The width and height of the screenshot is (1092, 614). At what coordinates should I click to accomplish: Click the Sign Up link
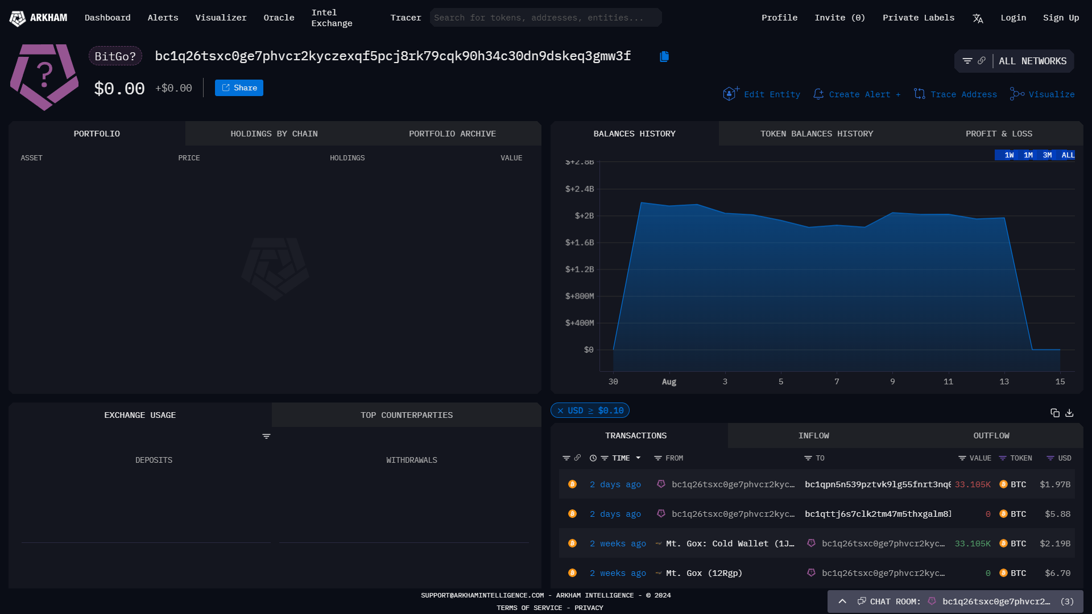click(x=1061, y=18)
